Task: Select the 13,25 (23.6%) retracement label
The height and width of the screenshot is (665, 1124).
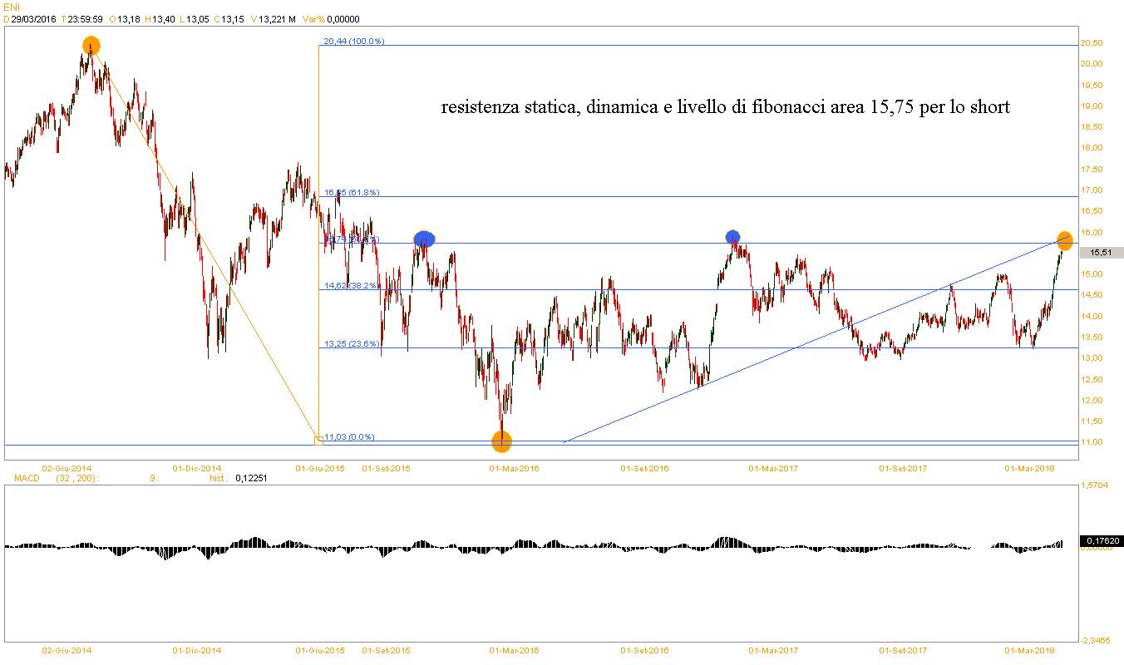Action: click(x=352, y=343)
